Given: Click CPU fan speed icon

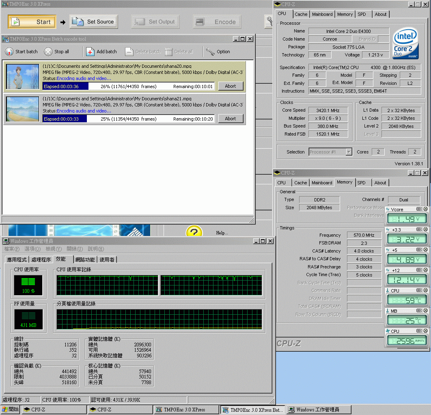Looking at the screenshot, I should click(x=388, y=331).
